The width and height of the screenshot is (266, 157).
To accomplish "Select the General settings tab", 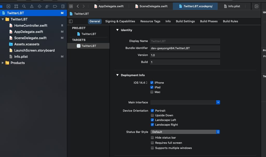I will [95, 21].
